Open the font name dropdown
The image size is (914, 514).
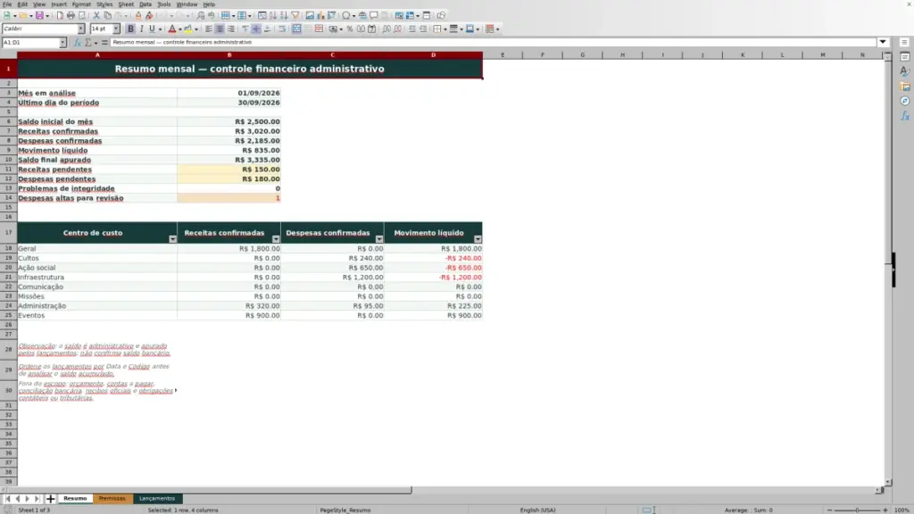coord(81,29)
